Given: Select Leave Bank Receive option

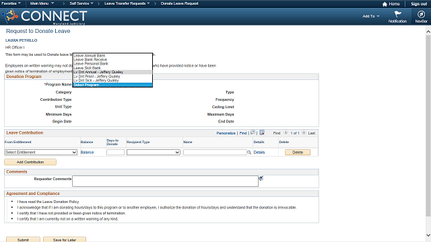Looking at the screenshot, I should pyautogui.click(x=112, y=60).
